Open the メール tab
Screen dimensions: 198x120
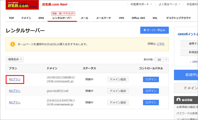[x=84, y=18]
